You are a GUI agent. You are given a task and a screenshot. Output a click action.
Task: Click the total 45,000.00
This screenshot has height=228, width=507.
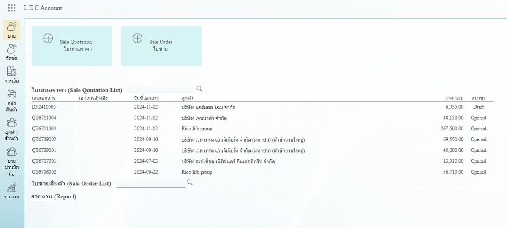(x=453, y=150)
